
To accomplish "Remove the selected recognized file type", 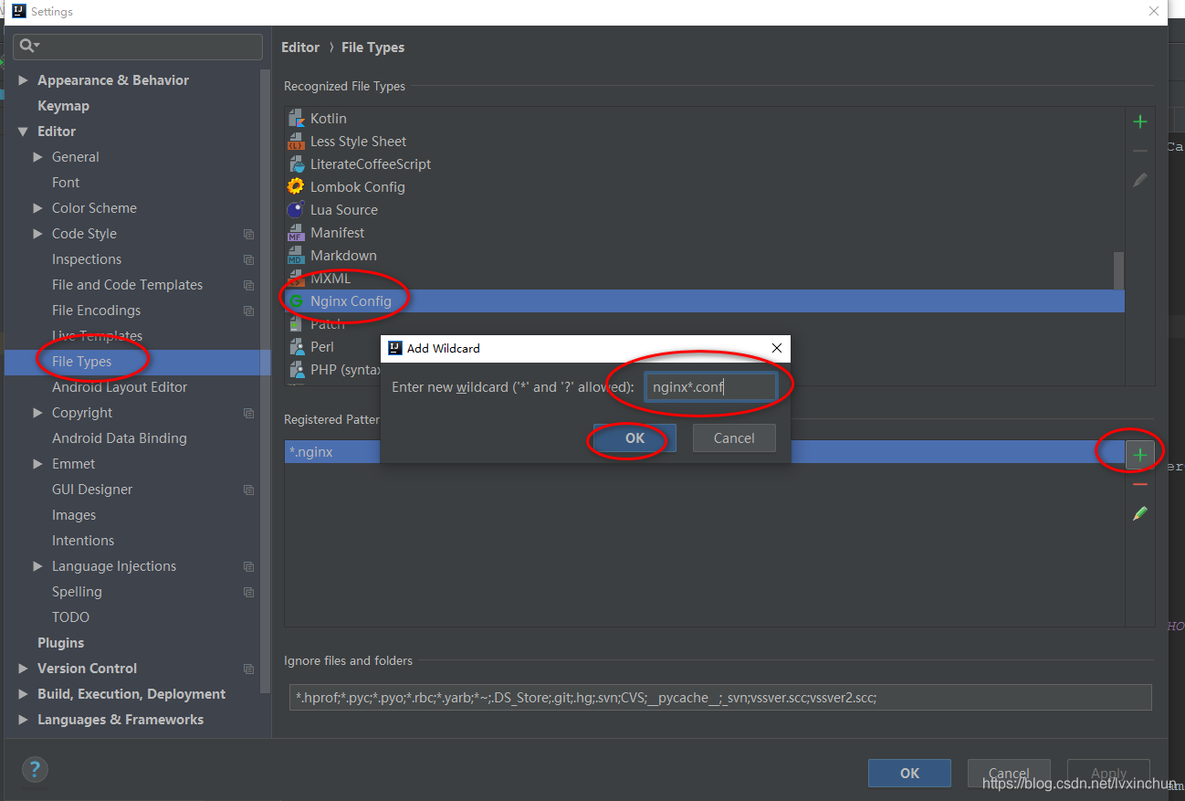I will (x=1140, y=151).
